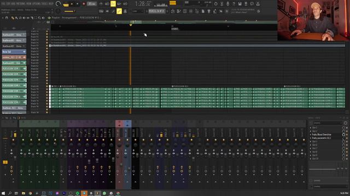Screen dimensions: 350x196
Task: Toggle pattern/song mode button
Action: 66,5
